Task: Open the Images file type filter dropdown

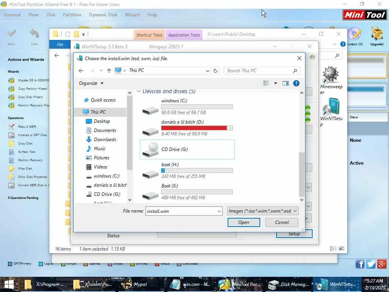Action: [263, 211]
